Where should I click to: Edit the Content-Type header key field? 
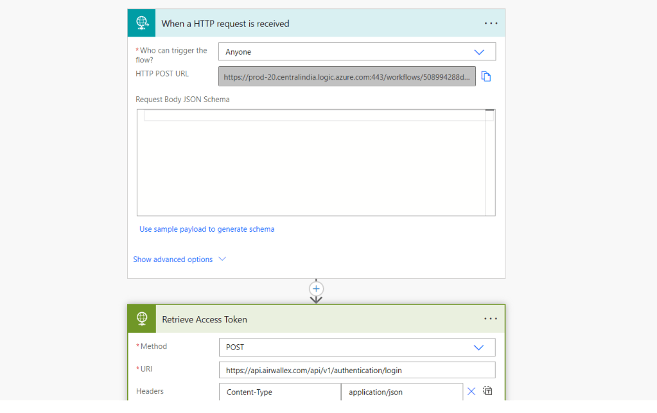click(279, 392)
